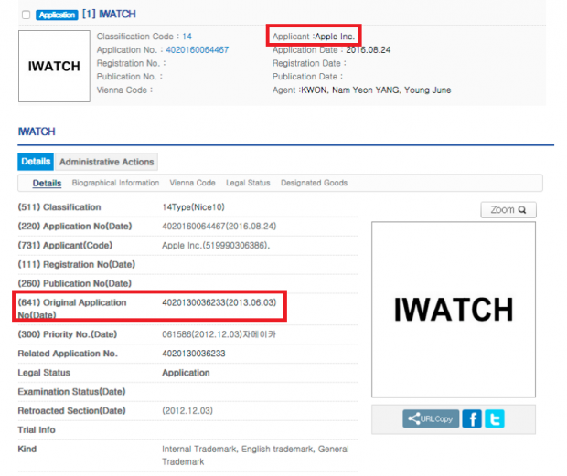
Task: Click the URLCopy button
Action: coord(431,418)
